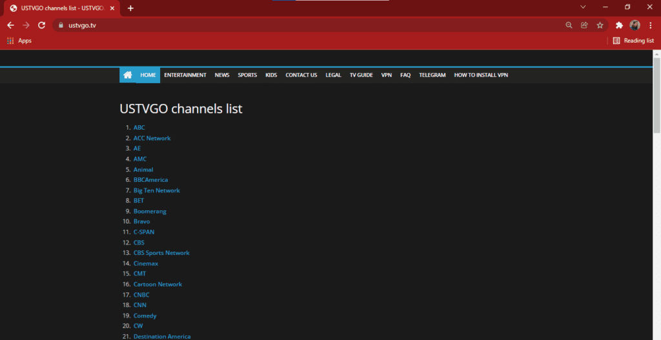Click the scrollbar up arrow
Viewport: 661px width, 340px height.
pos(656,54)
